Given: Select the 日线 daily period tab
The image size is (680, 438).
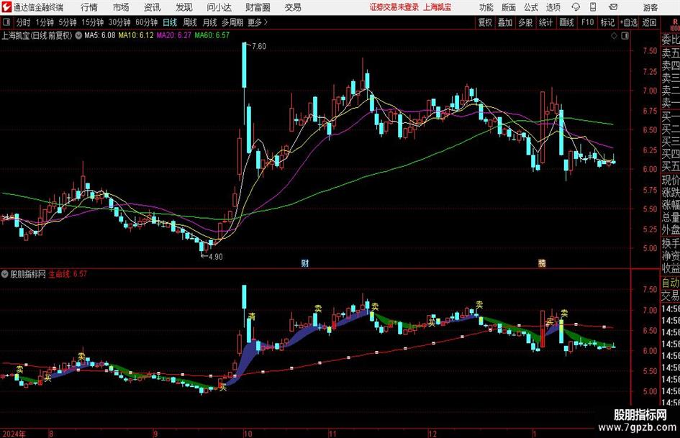Looking at the screenshot, I should 170,22.
